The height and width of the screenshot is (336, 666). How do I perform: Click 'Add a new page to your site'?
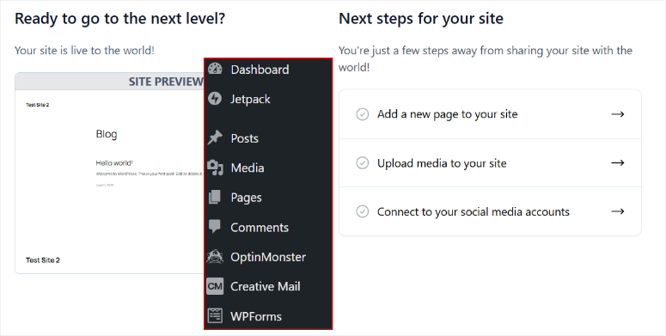point(490,114)
